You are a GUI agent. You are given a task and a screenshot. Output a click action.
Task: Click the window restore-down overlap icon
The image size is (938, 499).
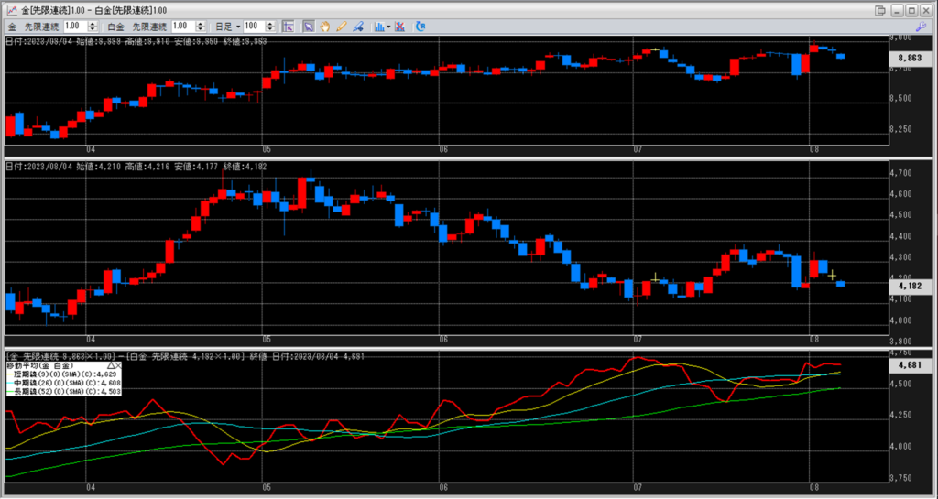coord(880,10)
